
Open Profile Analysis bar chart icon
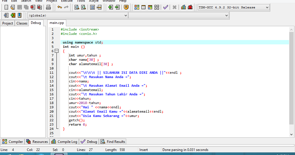coord(184,7)
